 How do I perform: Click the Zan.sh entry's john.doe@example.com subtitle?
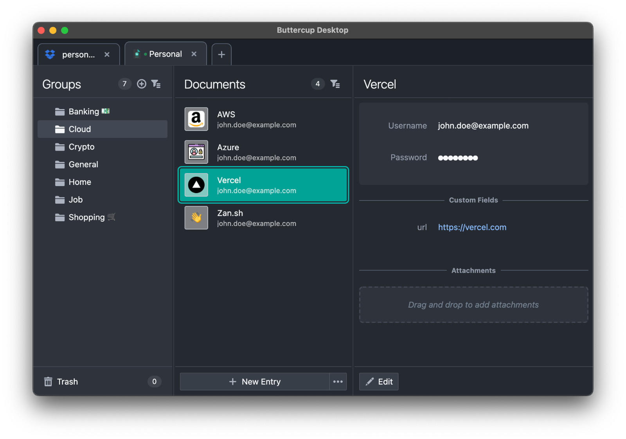tap(257, 224)
